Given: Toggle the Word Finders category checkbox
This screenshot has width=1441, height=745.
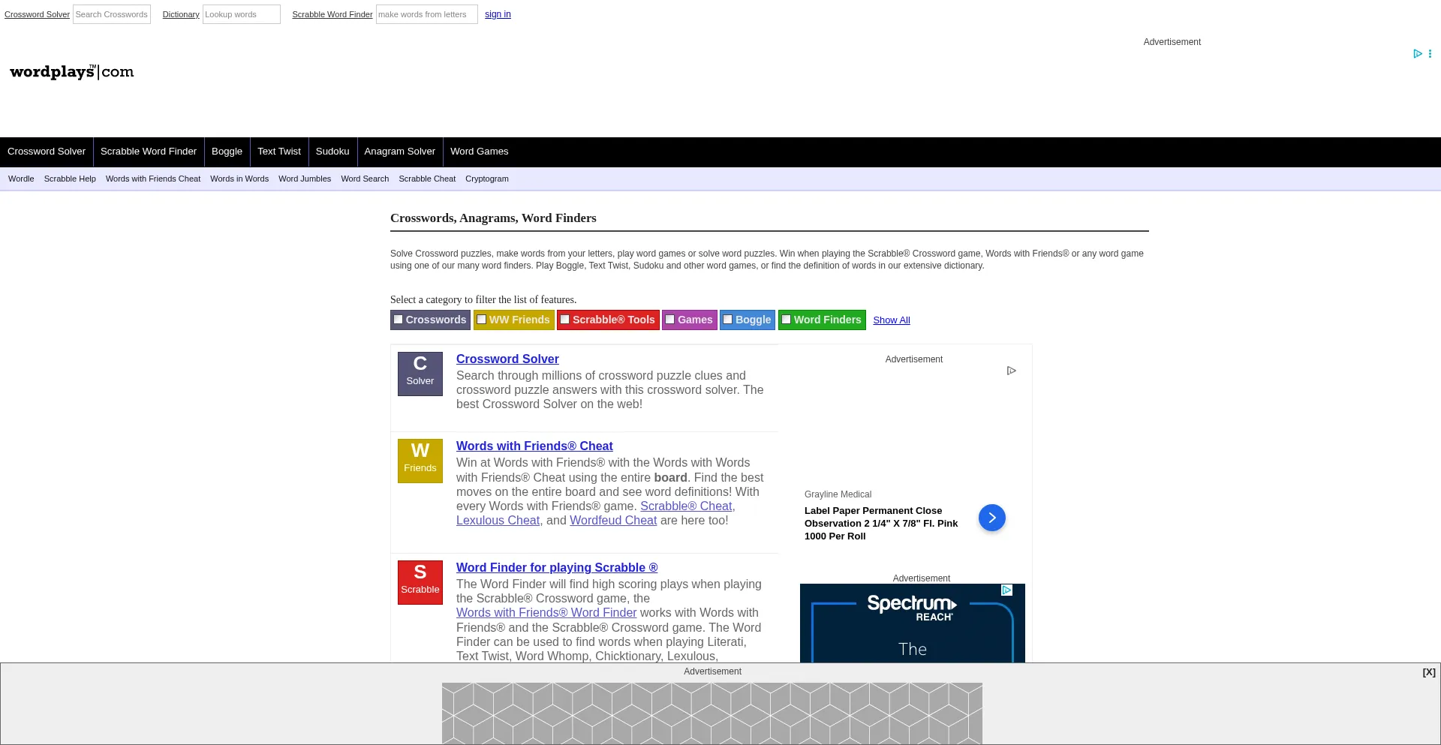Looking at the screenshot, I should click(787, 320).
